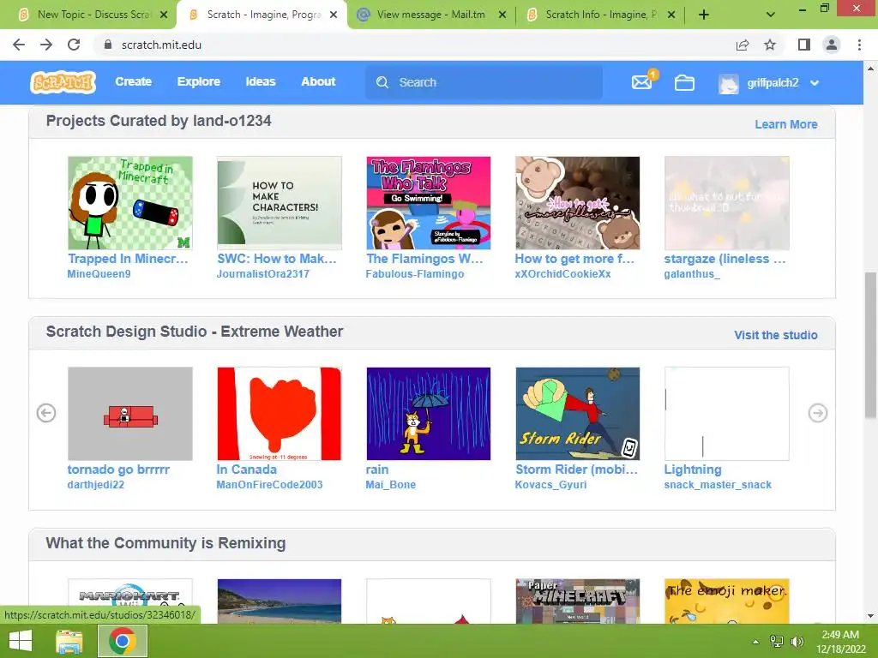Go forward with browser forward arrow

tap(46, 45)
